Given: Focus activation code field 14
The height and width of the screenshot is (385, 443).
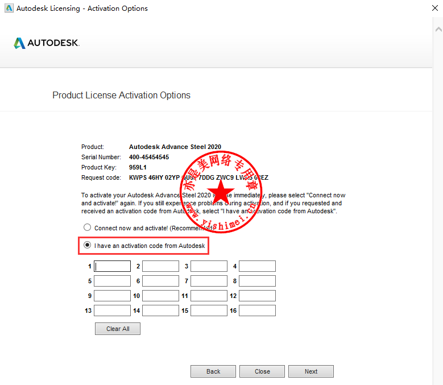Looking at the screenshot, I should (160, 311).
